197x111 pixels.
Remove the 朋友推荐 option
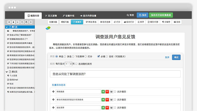coord(107,108)
